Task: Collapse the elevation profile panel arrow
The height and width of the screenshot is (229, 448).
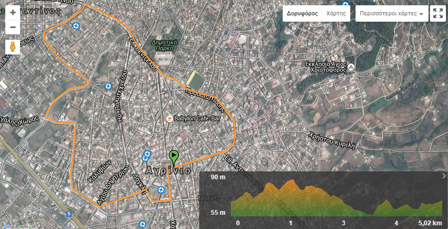Action: 443,176
